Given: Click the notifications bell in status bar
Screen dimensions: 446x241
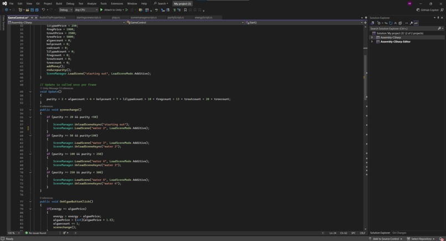Looking at the screenshot, I should pos(441,239).
